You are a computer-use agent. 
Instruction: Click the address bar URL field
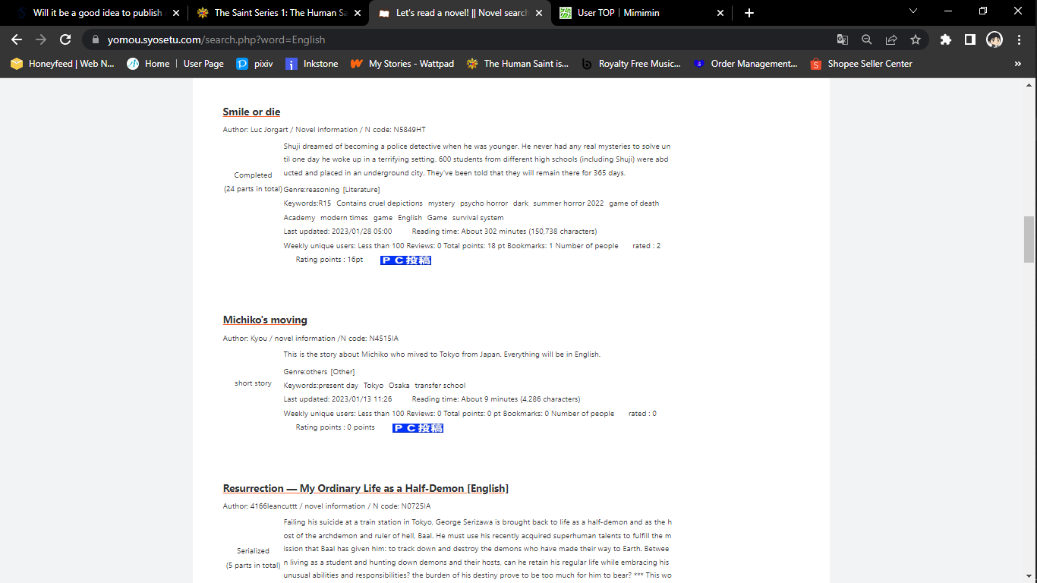pyautogui.click(x=455, y=39)
